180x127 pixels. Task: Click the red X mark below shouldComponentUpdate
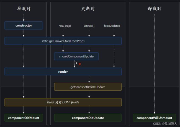tap(80, 64)
